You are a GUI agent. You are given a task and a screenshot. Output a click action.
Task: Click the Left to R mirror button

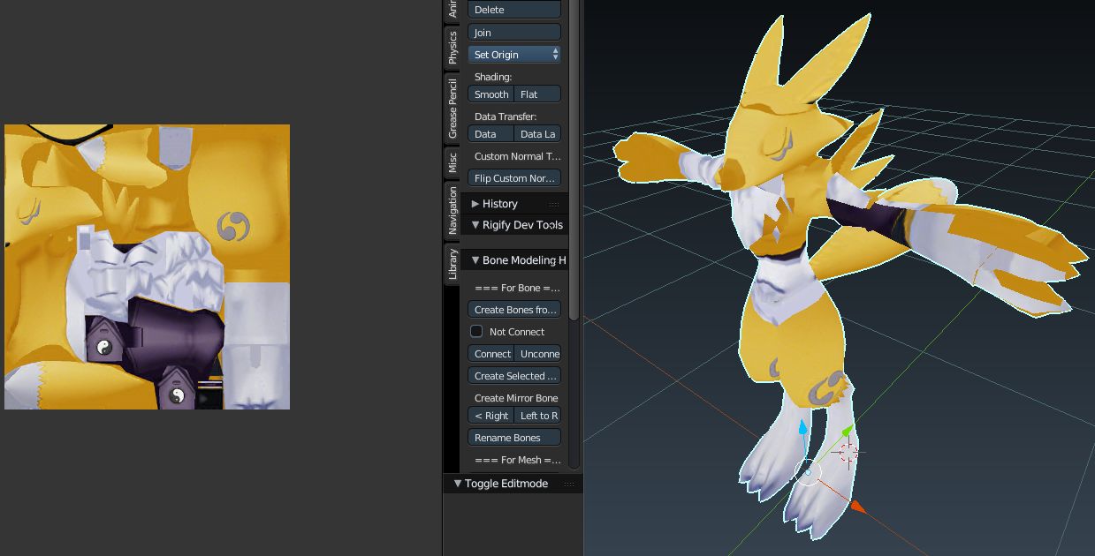click(x=537, y=416)
